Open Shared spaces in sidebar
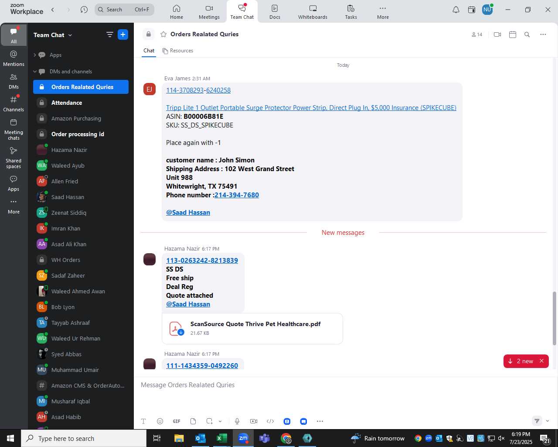The height and width of the screenshot is (447, 558). pyautogui.click(x=14, y=158)
